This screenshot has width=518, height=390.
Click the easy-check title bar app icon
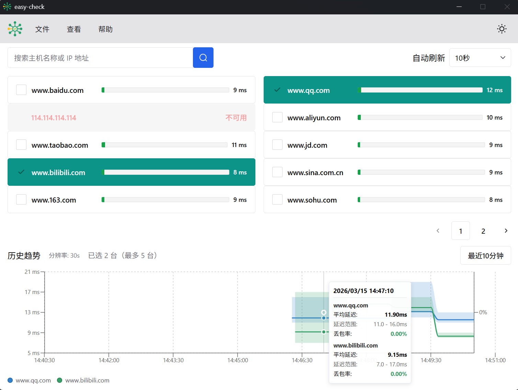click(7, 7)
